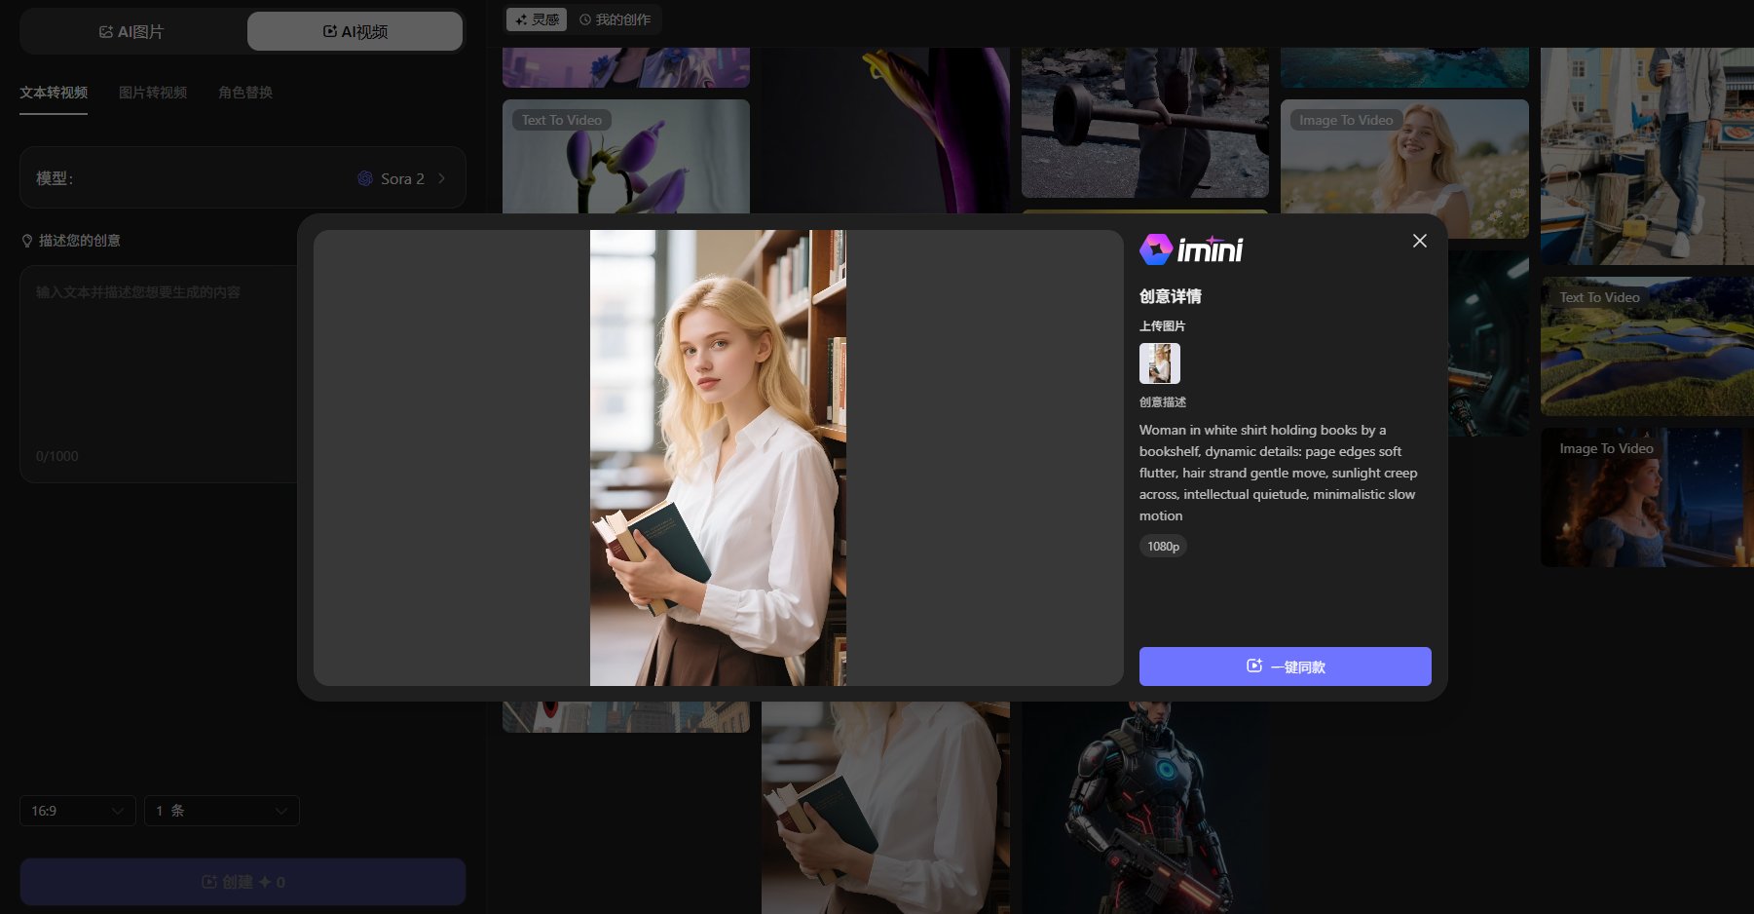1754x914 pixels.
Task: Open the 角色替换 tab
Action: point(245,93)
